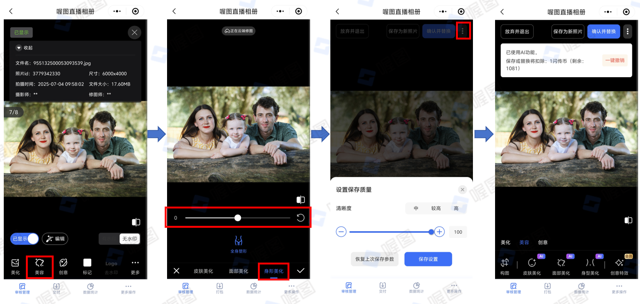Switch to 皮肤美化 tab in second screen
The width and height of the screenshot is (640, 304).
click(203, 271)
